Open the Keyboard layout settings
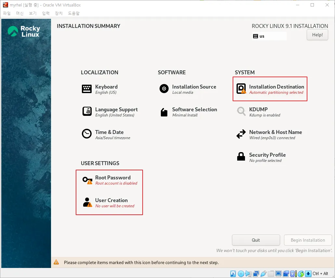Image resolution: width=335 pixels, height=278 pixels. coord(99,89)
